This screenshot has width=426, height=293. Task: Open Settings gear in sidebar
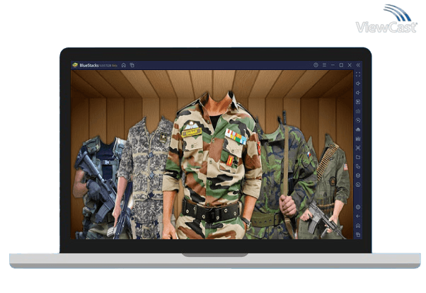point(358,207)
